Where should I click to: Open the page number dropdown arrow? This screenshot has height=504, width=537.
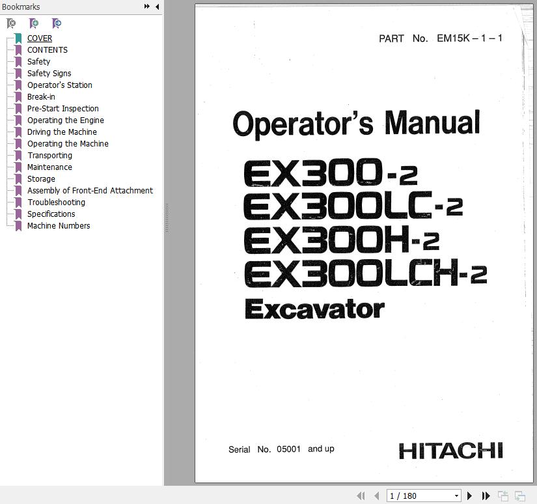pos(456,496)
